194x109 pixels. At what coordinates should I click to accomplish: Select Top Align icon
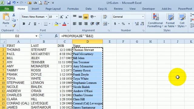pyautogui.click(x=75, y=17)
